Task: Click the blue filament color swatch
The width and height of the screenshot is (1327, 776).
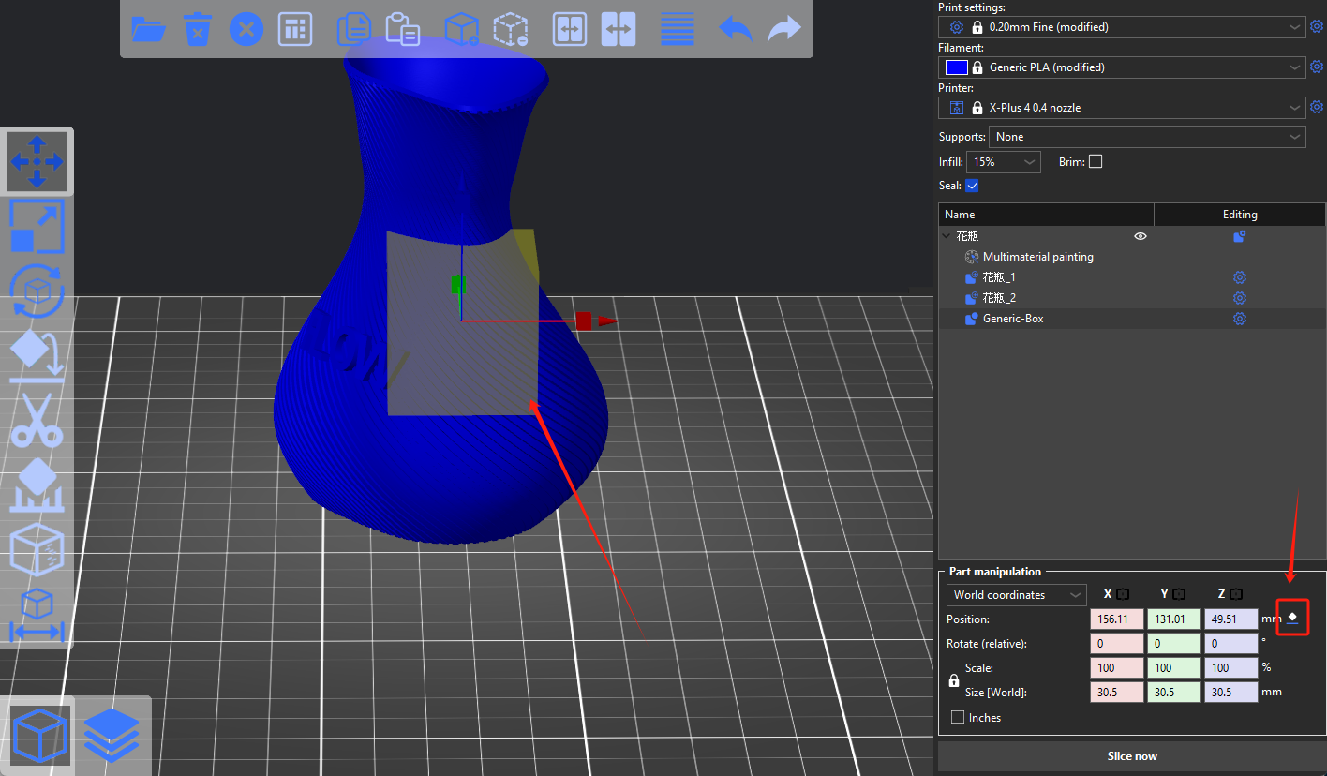Action: [956, 67]
